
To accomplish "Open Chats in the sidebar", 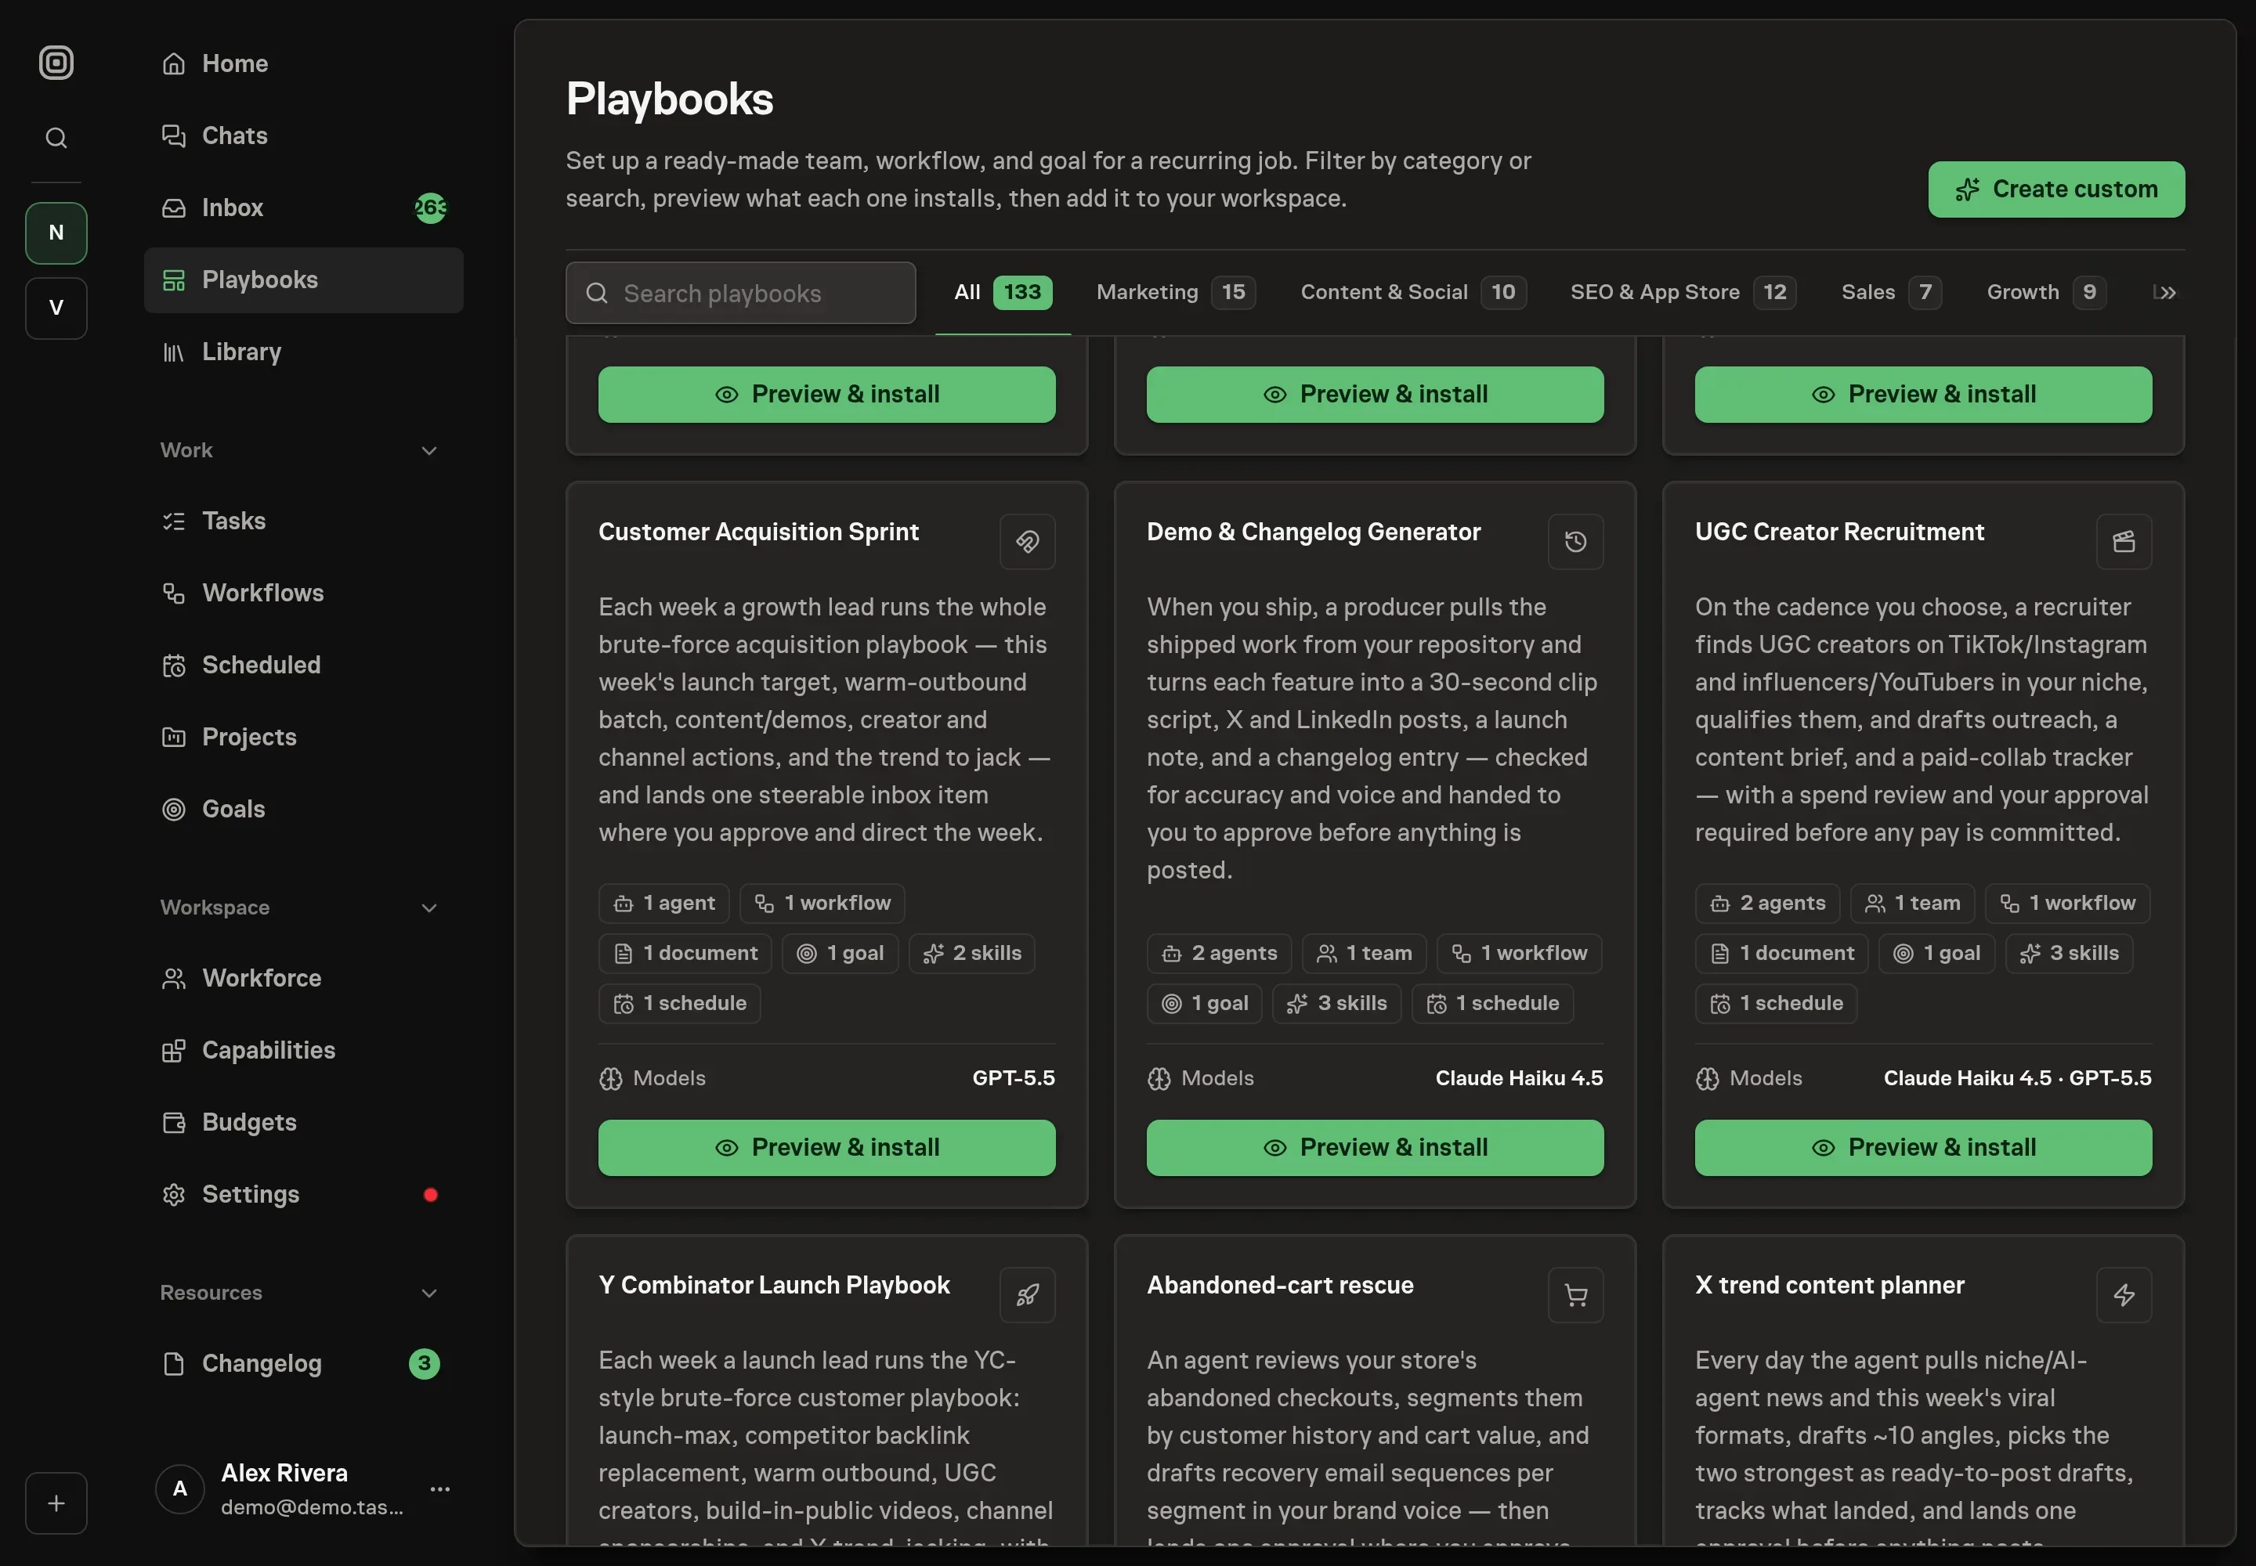I will 303,135.
